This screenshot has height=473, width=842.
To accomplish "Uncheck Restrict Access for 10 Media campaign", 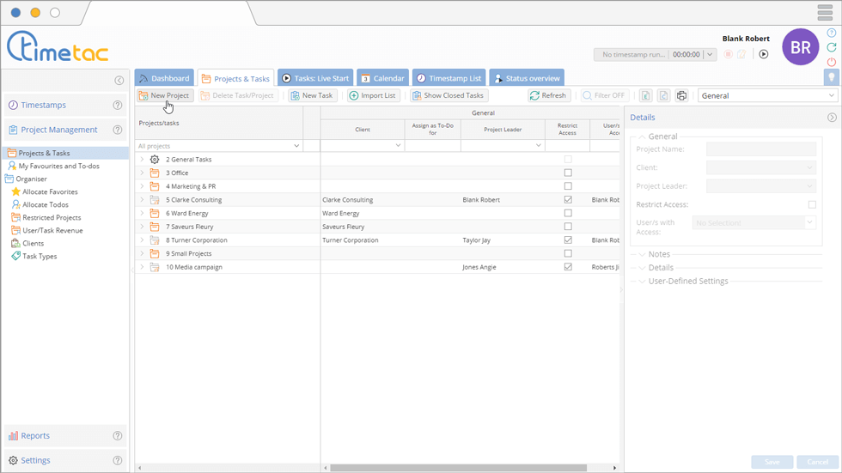I will point(568,266).
